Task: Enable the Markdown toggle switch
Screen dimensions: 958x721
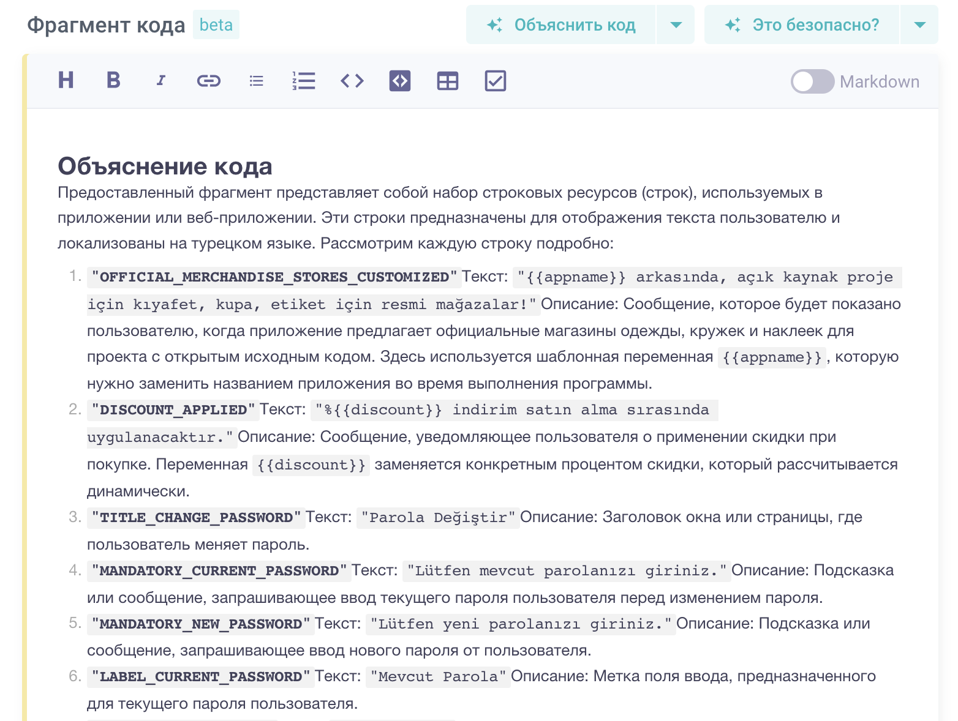Action: [x=812, y=81]
